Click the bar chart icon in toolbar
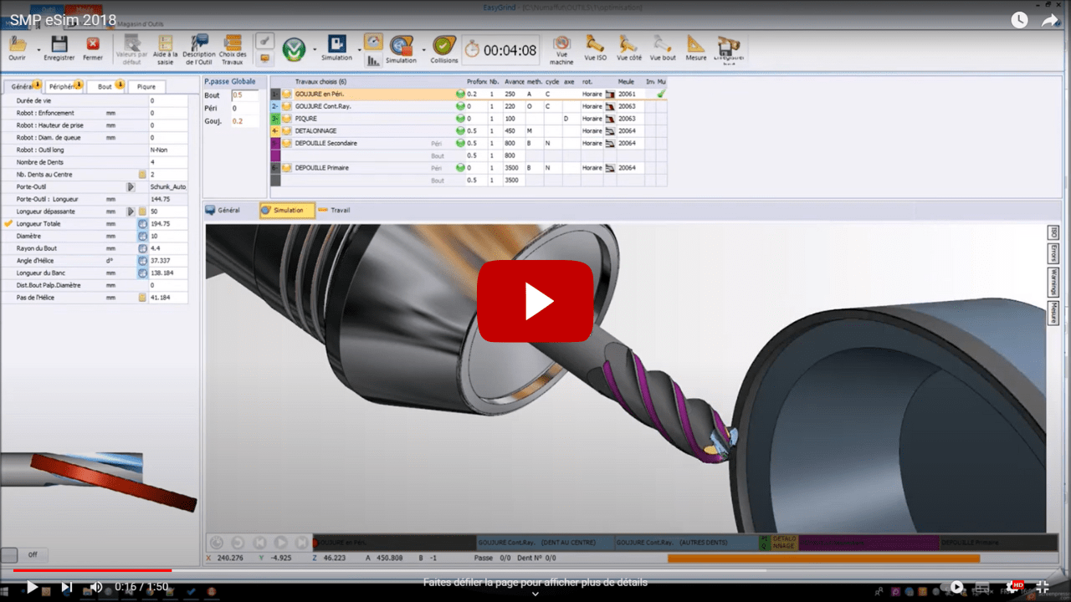Viewport: 1071px width, 602px height. point(373,60)
